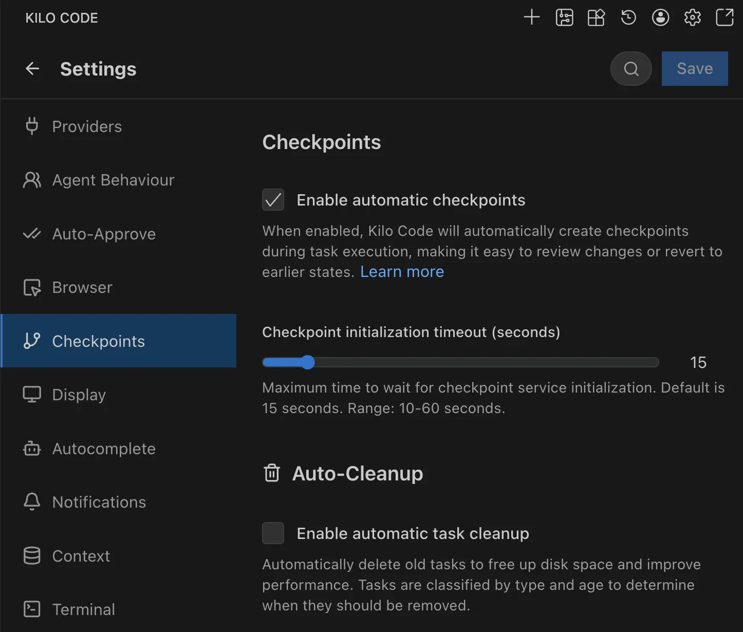Open the profile account icon
This screenshot has height=632, width=743.
click(x=660, y=17)
